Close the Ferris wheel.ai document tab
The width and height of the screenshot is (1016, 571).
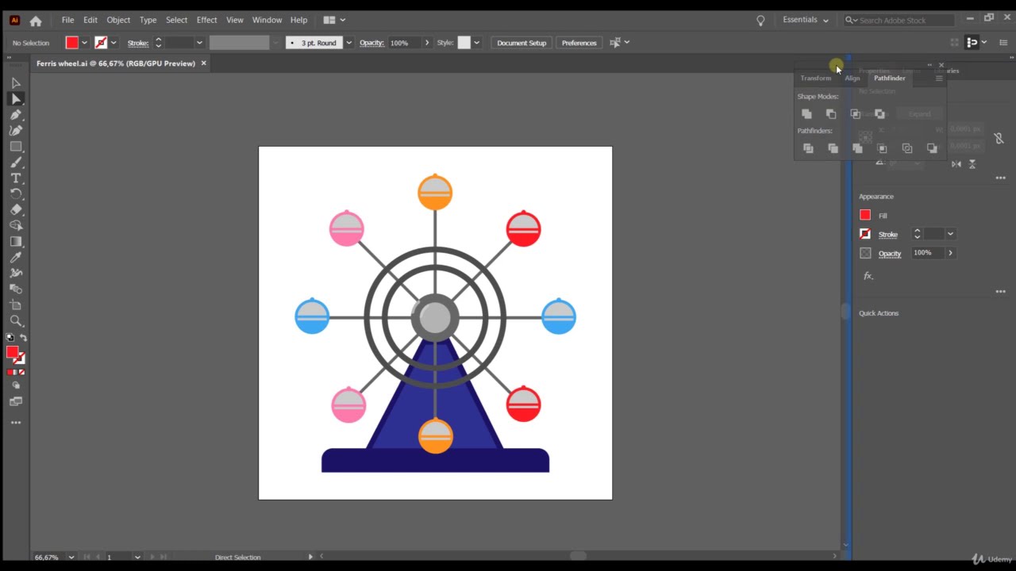pos(203,63)
